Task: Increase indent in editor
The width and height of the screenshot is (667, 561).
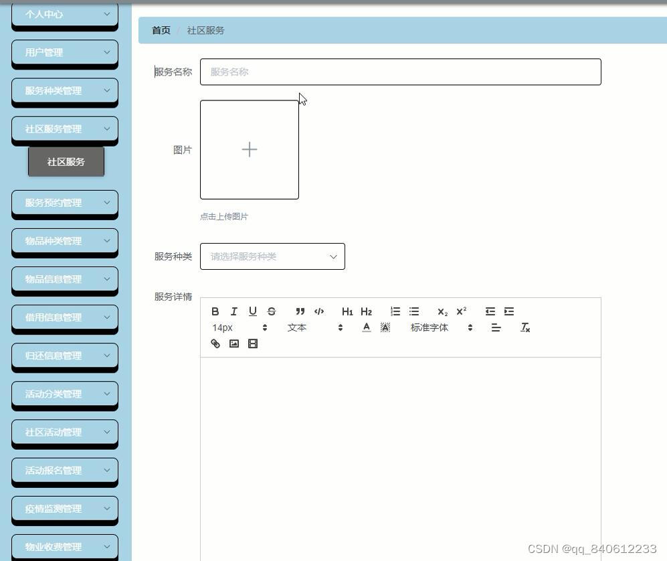Action: click(x=508, y=311)
